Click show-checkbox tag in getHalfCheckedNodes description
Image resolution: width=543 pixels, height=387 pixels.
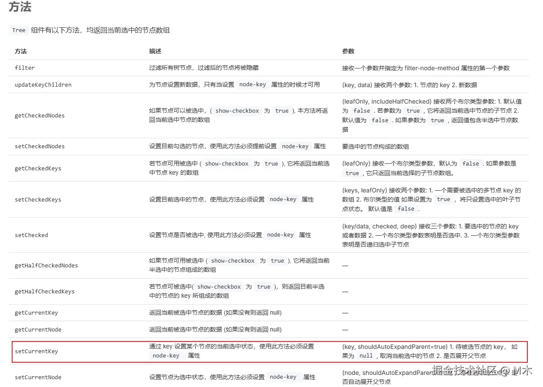[233, 260]
